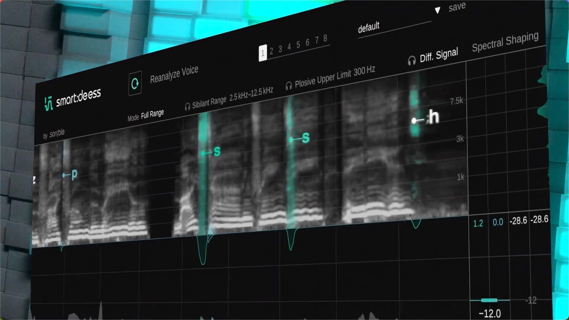Image resolution: width=569 pixels, height=320 pixels.
Task: Select state slot 7
Action: point(317,40)
